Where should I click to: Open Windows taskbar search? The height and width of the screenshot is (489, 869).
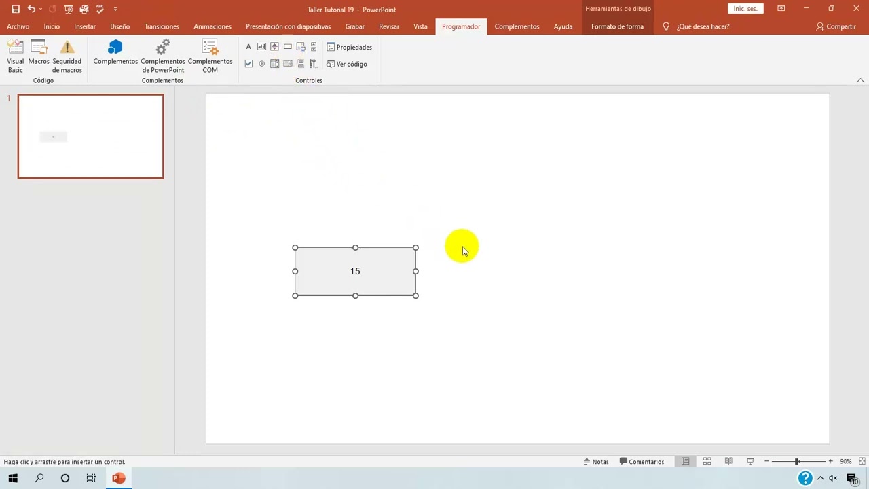click(x=39, y=478)
